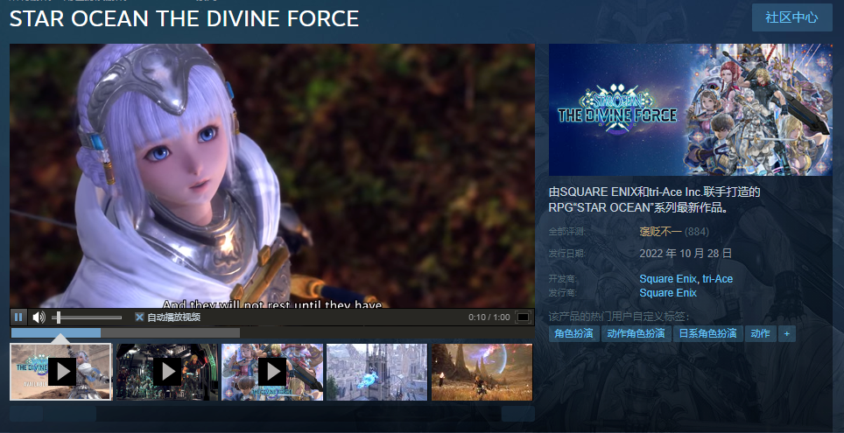Viewport: 844px width, 433px height.
Task: Adjust the video volume slider
Action: [x=87, y=318]
